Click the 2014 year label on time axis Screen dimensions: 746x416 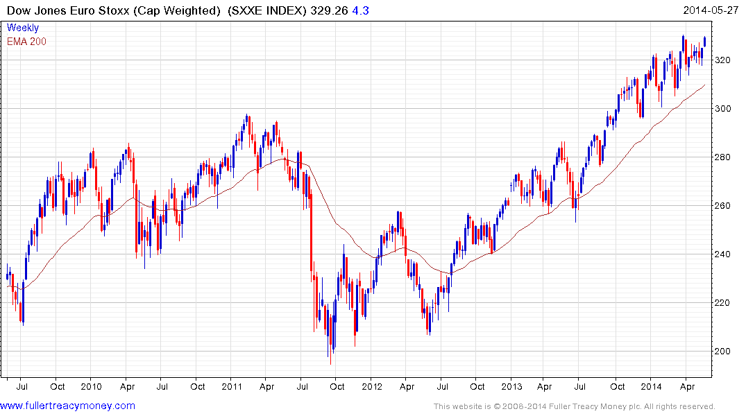coord(651,386)
